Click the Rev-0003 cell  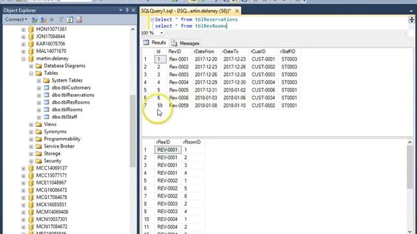click(x=179, y=75)
